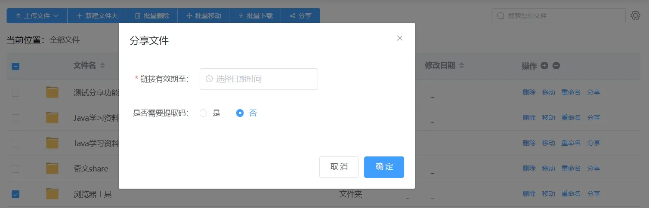Click the plus icon next to 操作 header
This screenshot has height=208, width=649.
(544, 66)
